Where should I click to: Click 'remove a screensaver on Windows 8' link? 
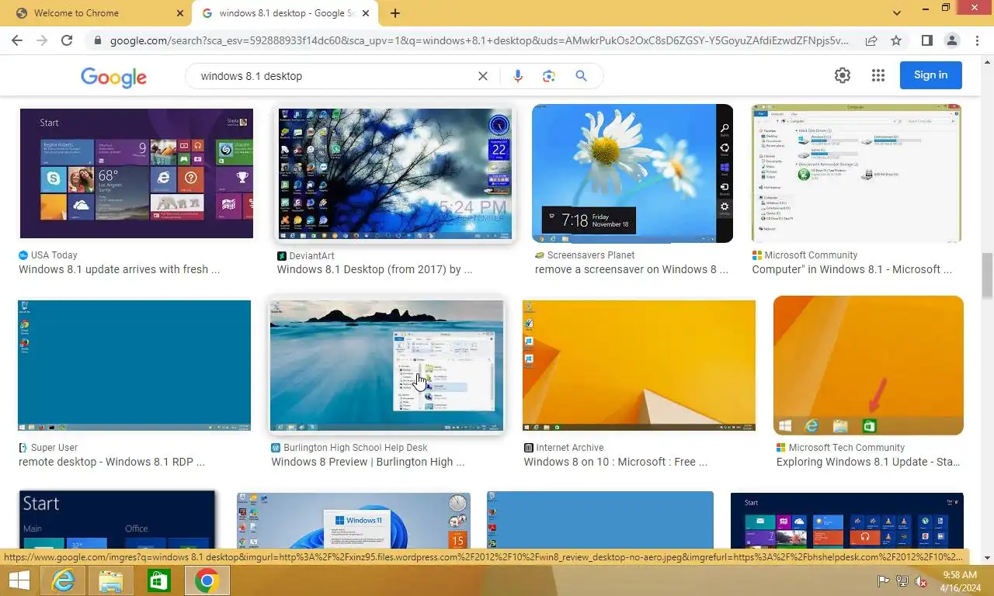[631, 269]
